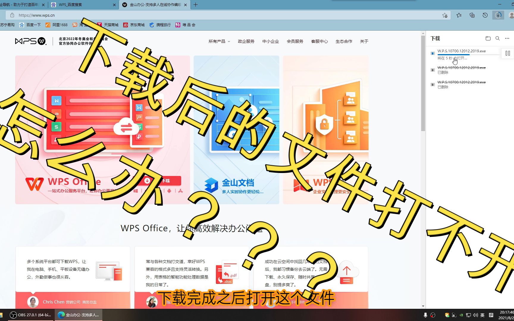Open 苏宁易购 bookmark
514x321 pixels.
pyautogui.click(x=7, y=25)
